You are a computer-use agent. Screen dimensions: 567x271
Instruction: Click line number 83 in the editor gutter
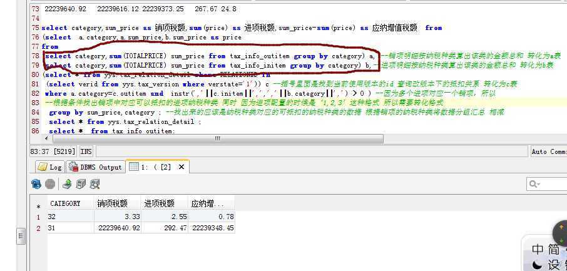[35, 103]
